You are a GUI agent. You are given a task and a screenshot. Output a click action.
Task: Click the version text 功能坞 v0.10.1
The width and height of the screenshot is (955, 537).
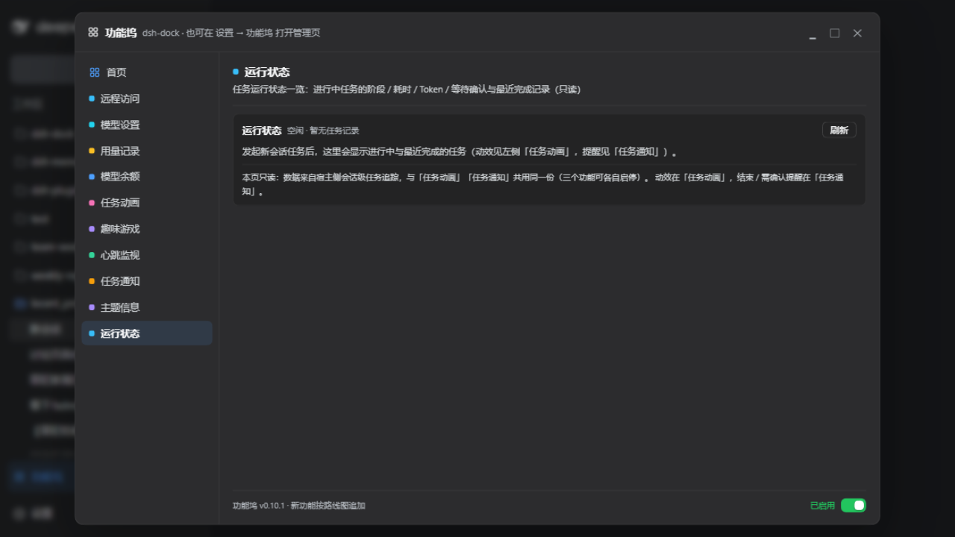coord(259,506)
